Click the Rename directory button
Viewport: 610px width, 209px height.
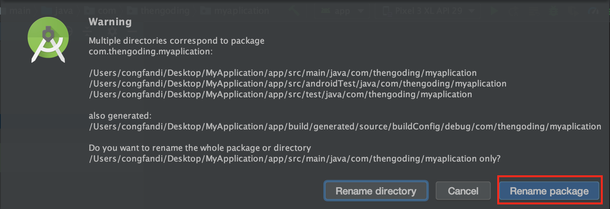pos(376,191)
